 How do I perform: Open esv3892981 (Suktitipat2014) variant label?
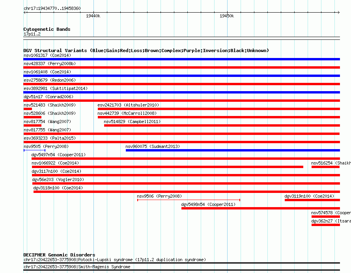pos(56,88)
